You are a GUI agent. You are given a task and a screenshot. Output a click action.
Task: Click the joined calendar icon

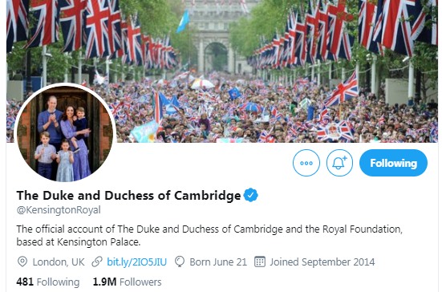260,262
